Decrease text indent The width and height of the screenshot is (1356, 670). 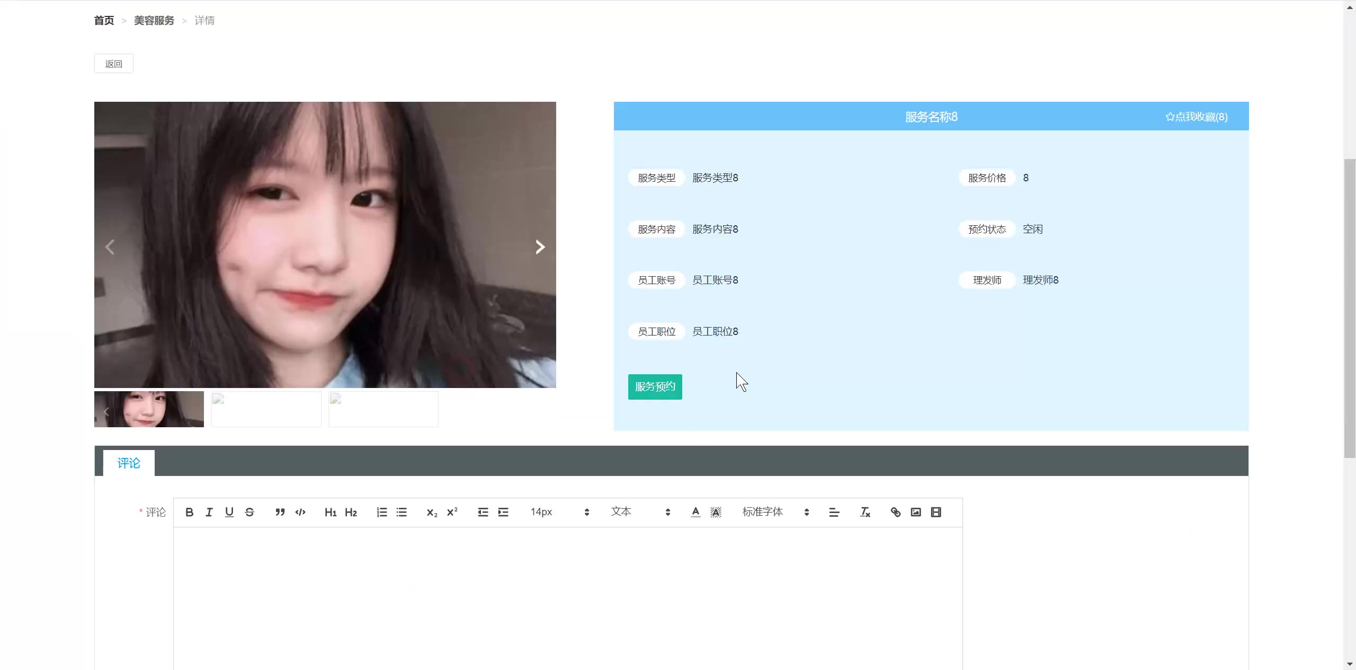click(x=483, y=512)
